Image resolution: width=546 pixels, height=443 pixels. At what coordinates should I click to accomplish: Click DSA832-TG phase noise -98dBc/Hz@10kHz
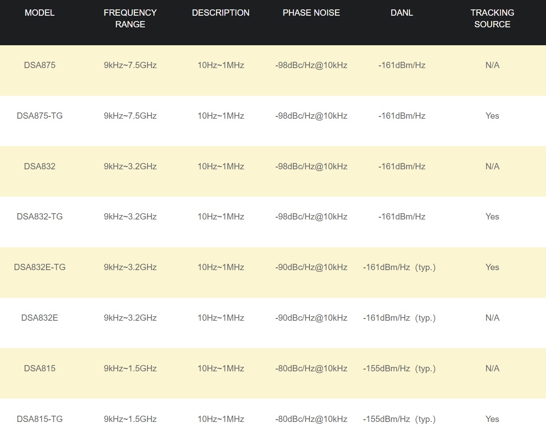point(311,217)
